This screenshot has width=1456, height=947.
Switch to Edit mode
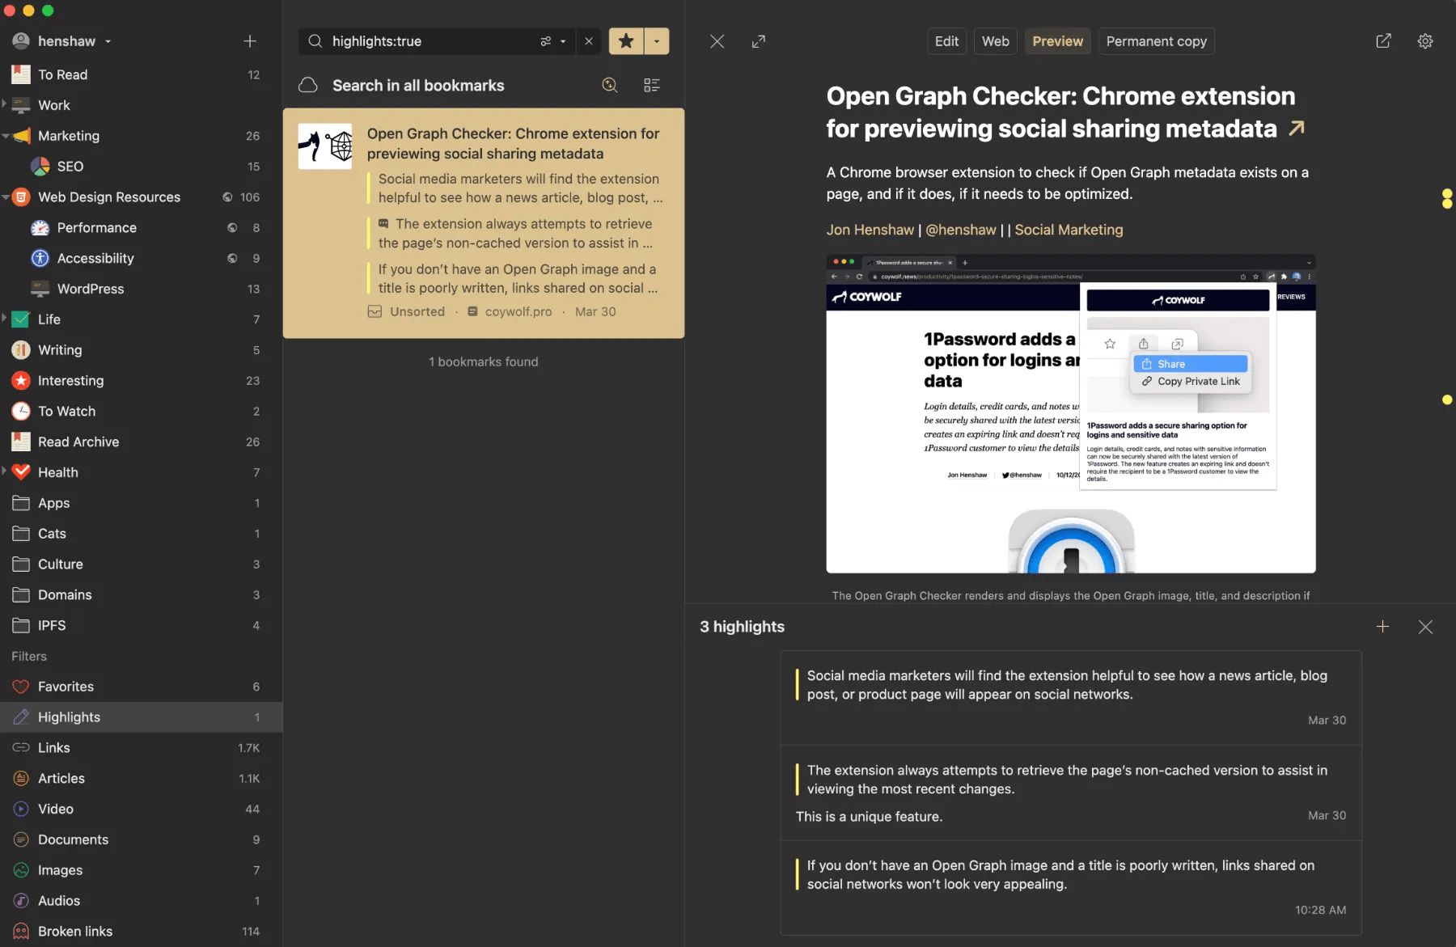(x=946, y=41)
